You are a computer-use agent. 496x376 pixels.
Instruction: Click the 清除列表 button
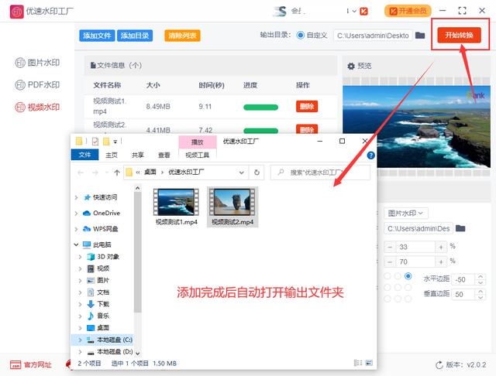[x=182, y=36]
